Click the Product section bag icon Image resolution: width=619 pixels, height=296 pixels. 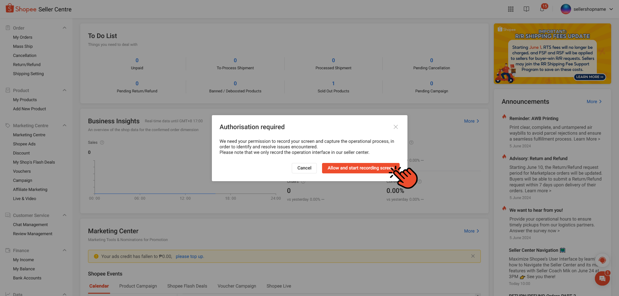(x=8, y=90)
